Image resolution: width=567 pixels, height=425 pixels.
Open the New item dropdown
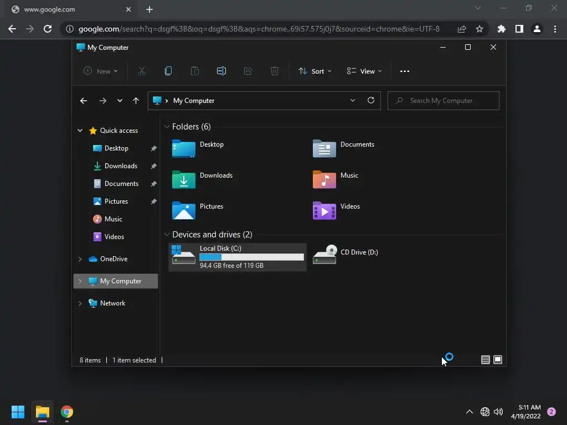point(101,71)
